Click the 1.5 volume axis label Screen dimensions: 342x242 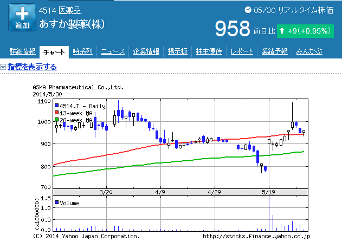pos(46,198)
